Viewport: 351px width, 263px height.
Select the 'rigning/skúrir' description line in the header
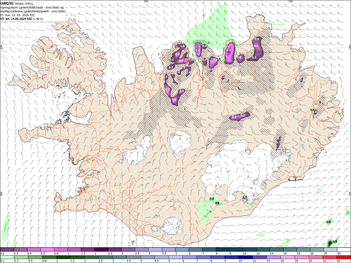tap(32, 7)
